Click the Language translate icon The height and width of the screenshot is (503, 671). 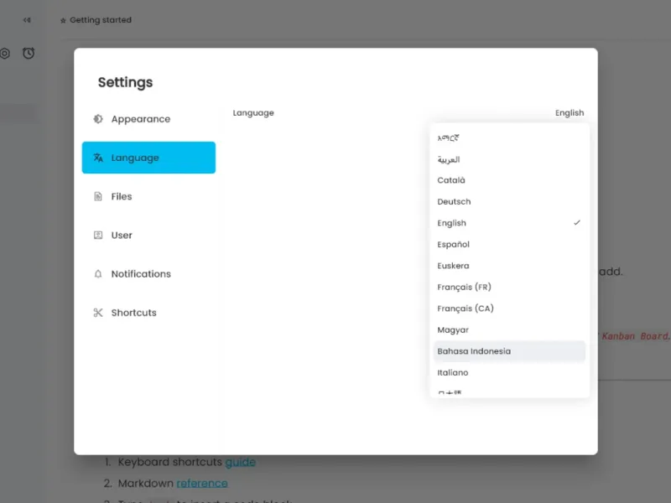[98, 158]
